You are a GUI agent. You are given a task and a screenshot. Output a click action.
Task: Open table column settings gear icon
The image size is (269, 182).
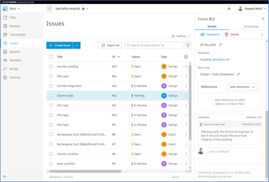click(186, 57)
